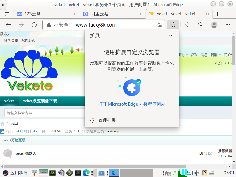Open the veket万物互联 category heading

click(14, 140)
